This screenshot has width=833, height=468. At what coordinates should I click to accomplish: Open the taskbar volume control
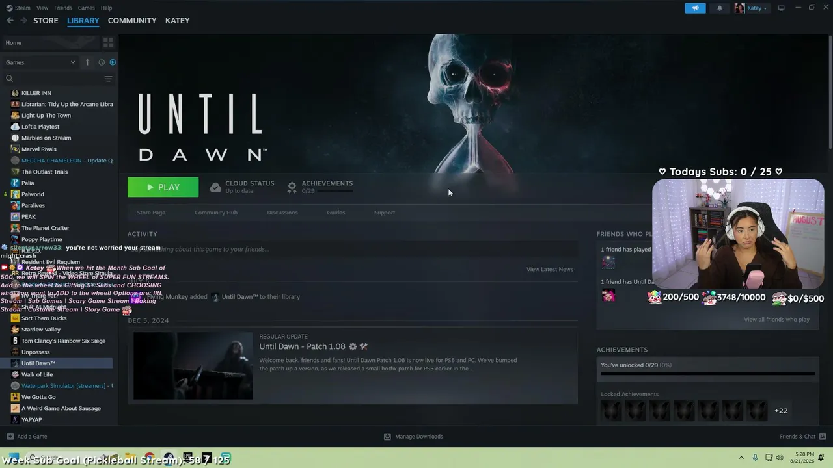(780, 458)
